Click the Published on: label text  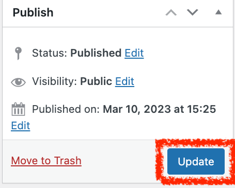coord(66,109)
